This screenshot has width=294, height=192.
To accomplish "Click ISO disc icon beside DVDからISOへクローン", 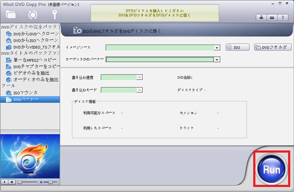I will (9, 41).
